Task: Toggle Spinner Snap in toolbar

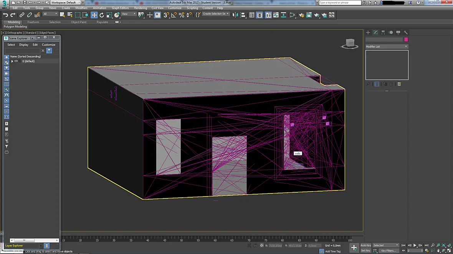Action: [x=189, y=15]
